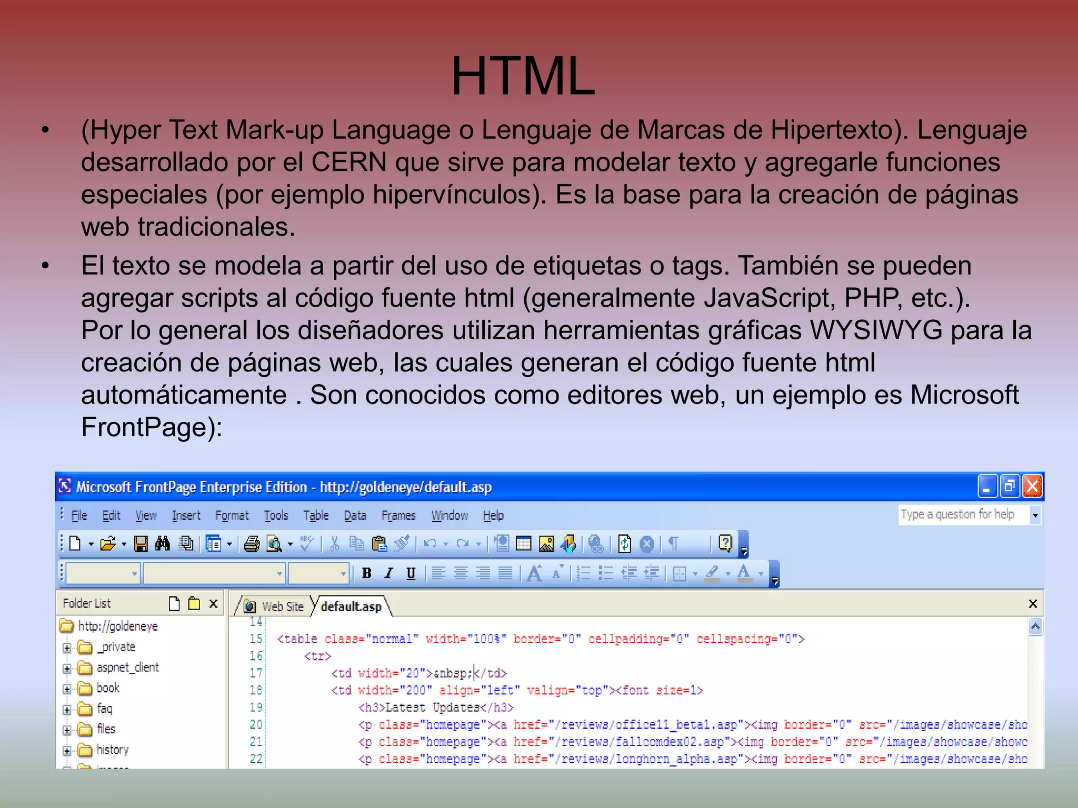Click the font color A swatch
Viewport: 1078px width, 808px height.
point(744,573)
